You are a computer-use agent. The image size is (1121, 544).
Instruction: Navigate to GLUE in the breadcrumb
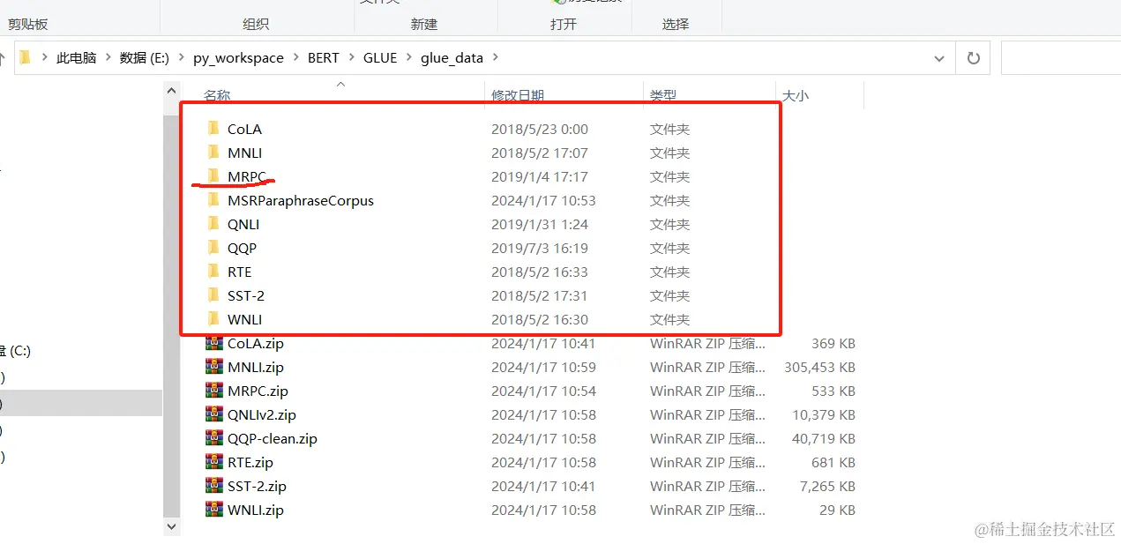pos(380,57)
